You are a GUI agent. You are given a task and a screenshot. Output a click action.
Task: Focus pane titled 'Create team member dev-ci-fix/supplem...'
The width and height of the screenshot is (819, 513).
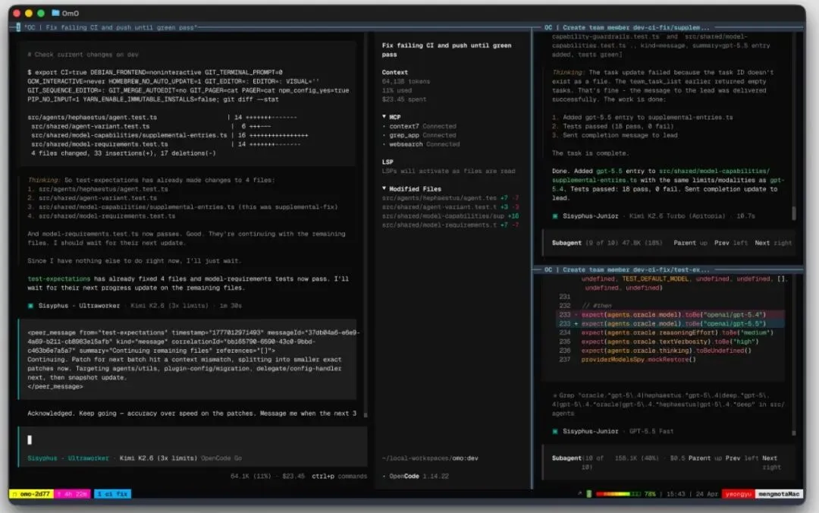coord(627,28)
